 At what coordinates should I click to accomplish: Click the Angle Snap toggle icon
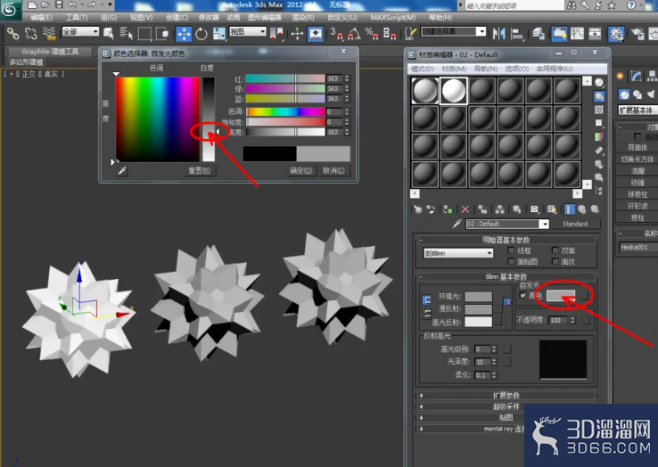(x=354, y=34)
